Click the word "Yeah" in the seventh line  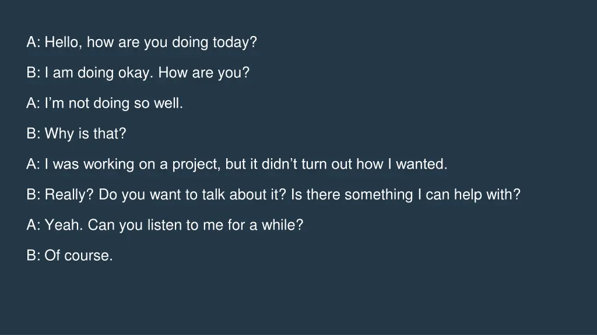click(62, 225)
